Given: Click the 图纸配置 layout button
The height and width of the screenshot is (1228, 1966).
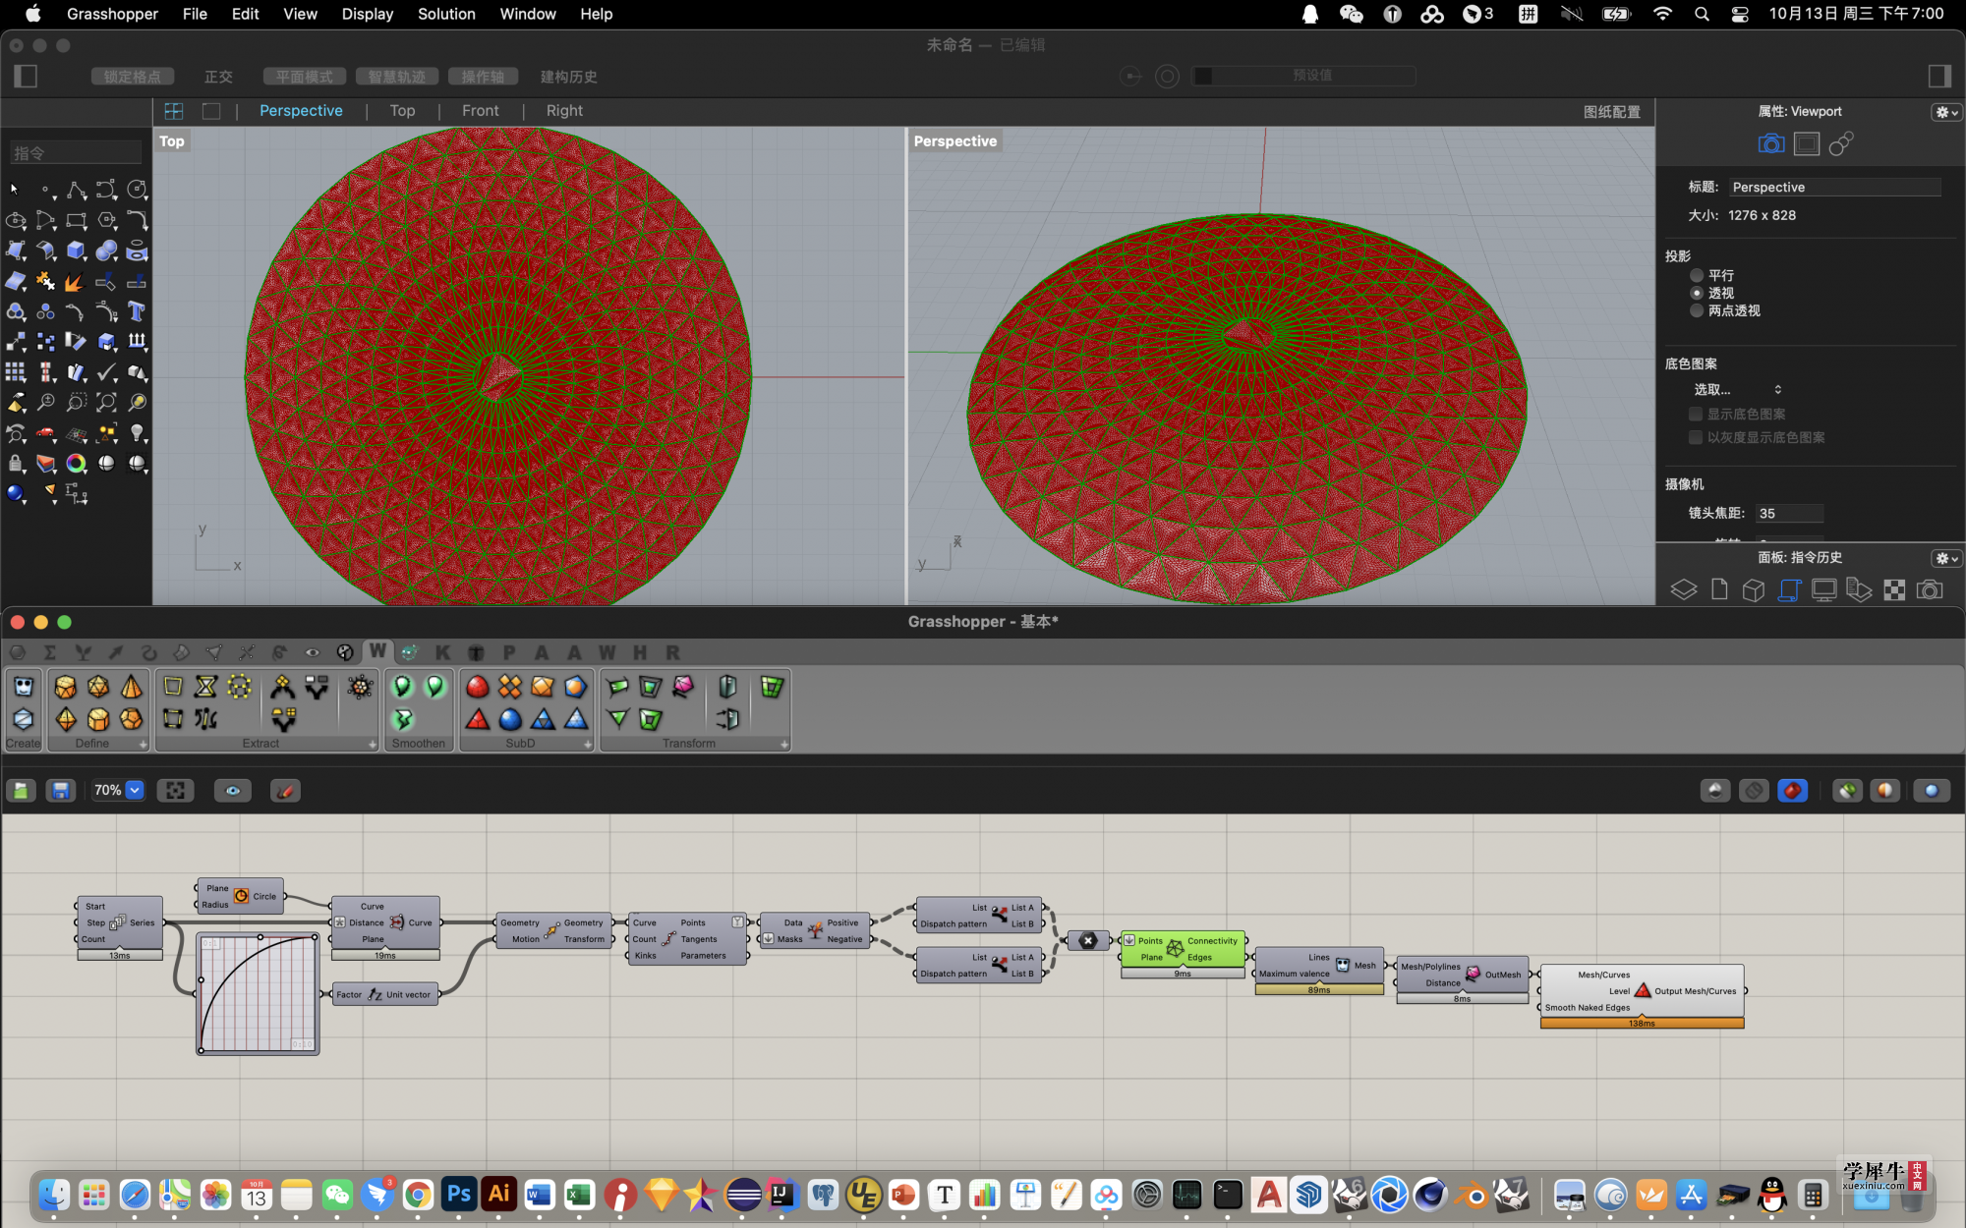Looking at the screenshot, I should coord(1612,112).
